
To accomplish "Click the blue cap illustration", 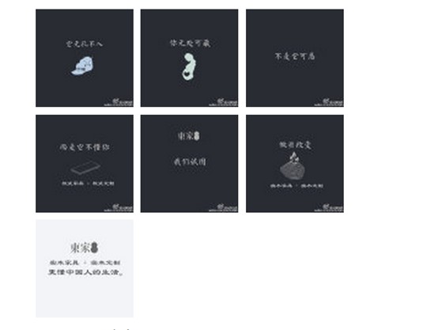I will (x=82, y=66).
